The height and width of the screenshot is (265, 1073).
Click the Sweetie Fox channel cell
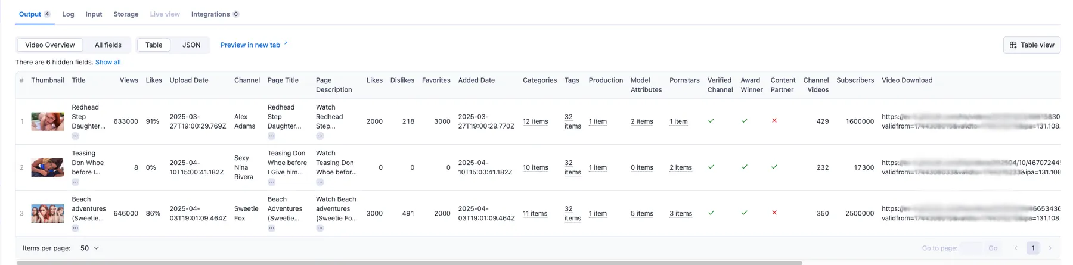[246, 213]
